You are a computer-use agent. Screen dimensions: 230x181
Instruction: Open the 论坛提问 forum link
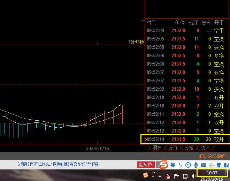pos(212,156)
